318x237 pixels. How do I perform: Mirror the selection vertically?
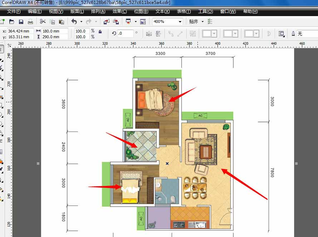click(x=158, y=34)
